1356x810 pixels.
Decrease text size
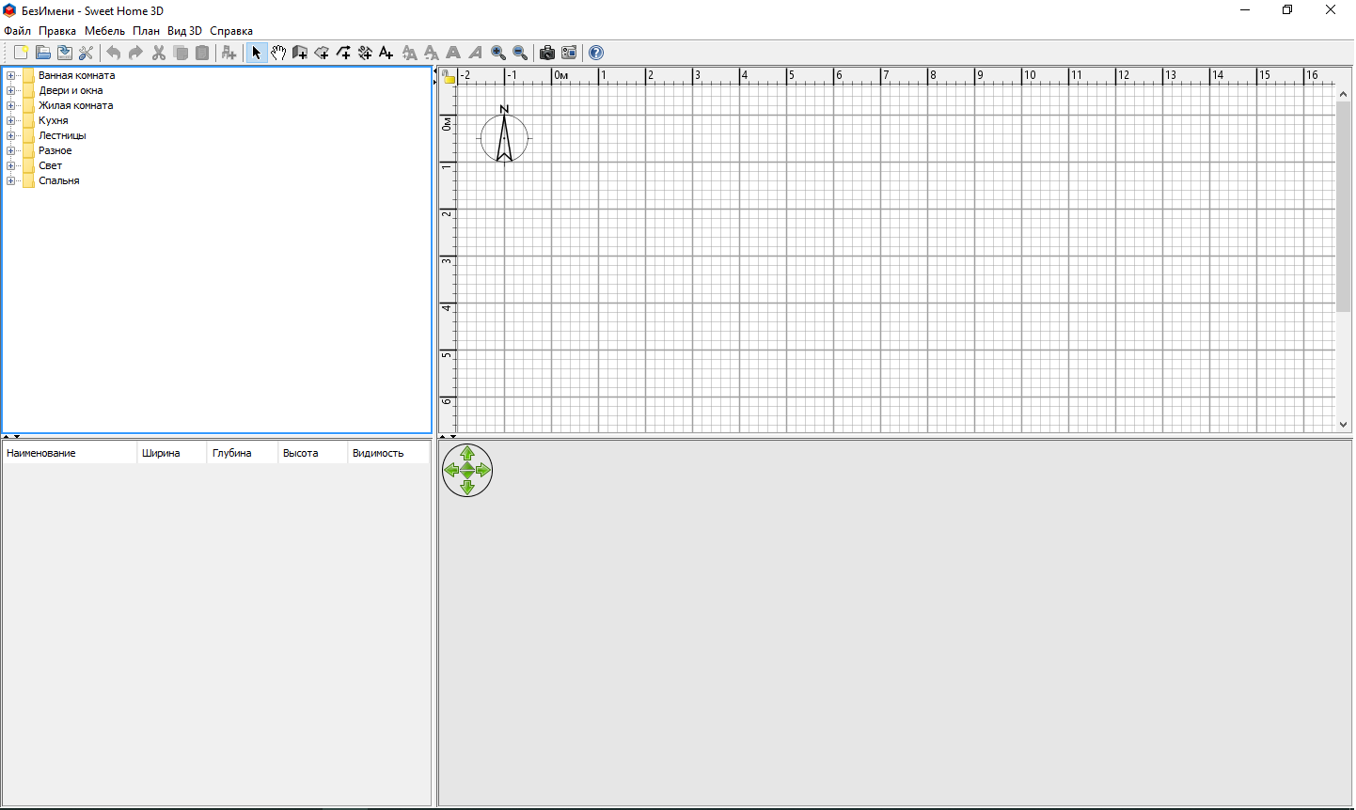tap(431, 53)
